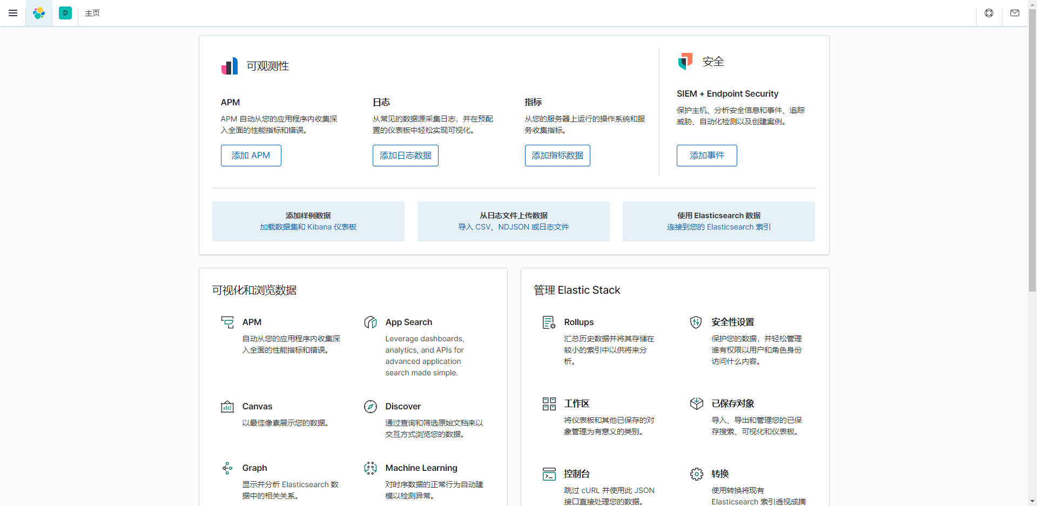This screenshot has width=1037, height=506.
Task: Open the Graph title link
Action: pos(254,468)
